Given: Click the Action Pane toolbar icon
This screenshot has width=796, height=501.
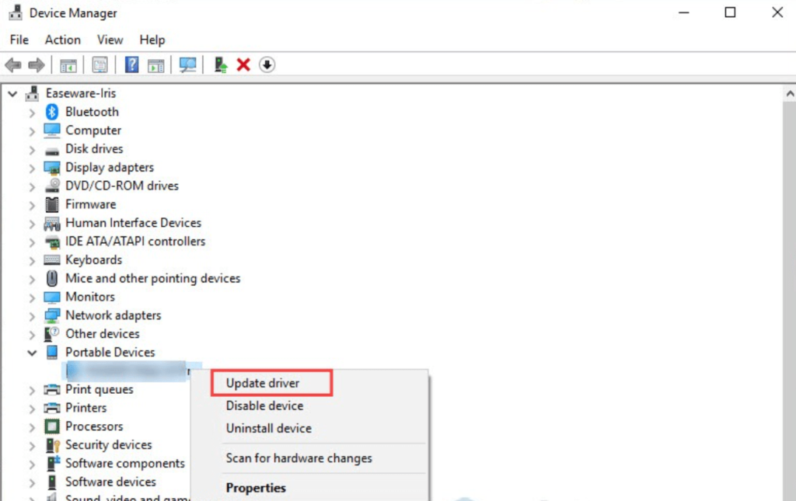Looking at the screenshot, I should tap(155, 65).
